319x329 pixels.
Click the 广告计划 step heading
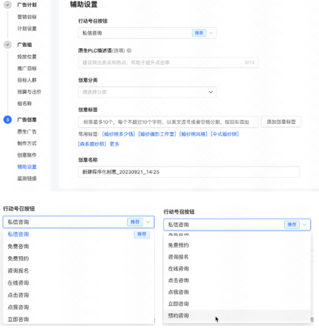(x=27, y=5)
